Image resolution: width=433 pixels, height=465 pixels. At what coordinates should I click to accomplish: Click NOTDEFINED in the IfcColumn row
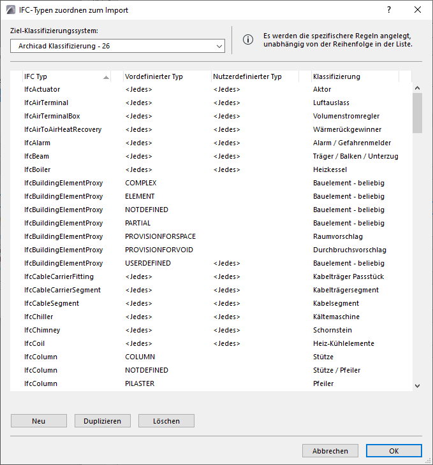coord(147,370)
